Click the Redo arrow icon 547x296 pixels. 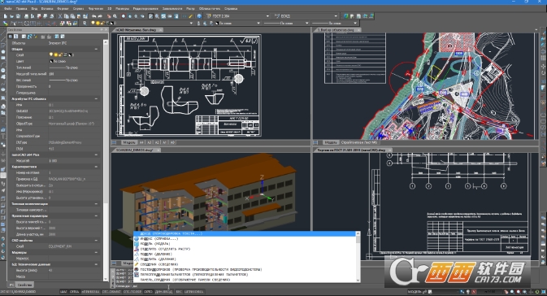click(100, 16)
